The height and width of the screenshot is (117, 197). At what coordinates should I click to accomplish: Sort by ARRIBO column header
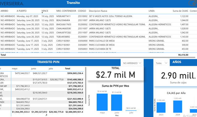(x=4, y=11)
